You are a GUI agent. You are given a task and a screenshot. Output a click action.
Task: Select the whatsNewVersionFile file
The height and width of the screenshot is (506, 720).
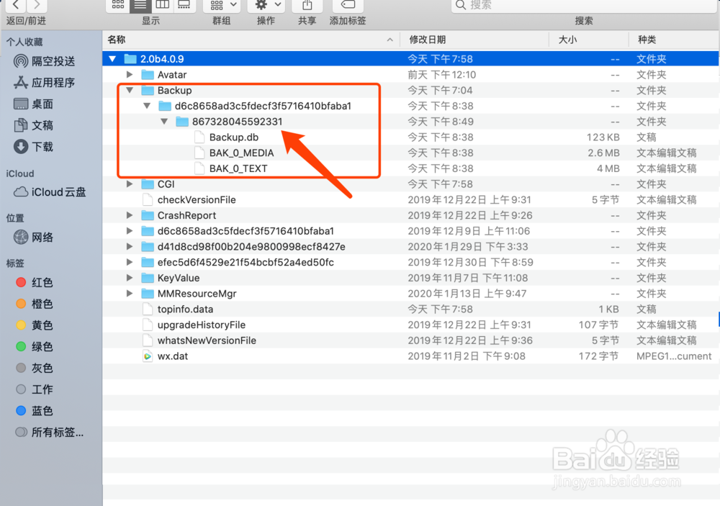tap(207, 340)
